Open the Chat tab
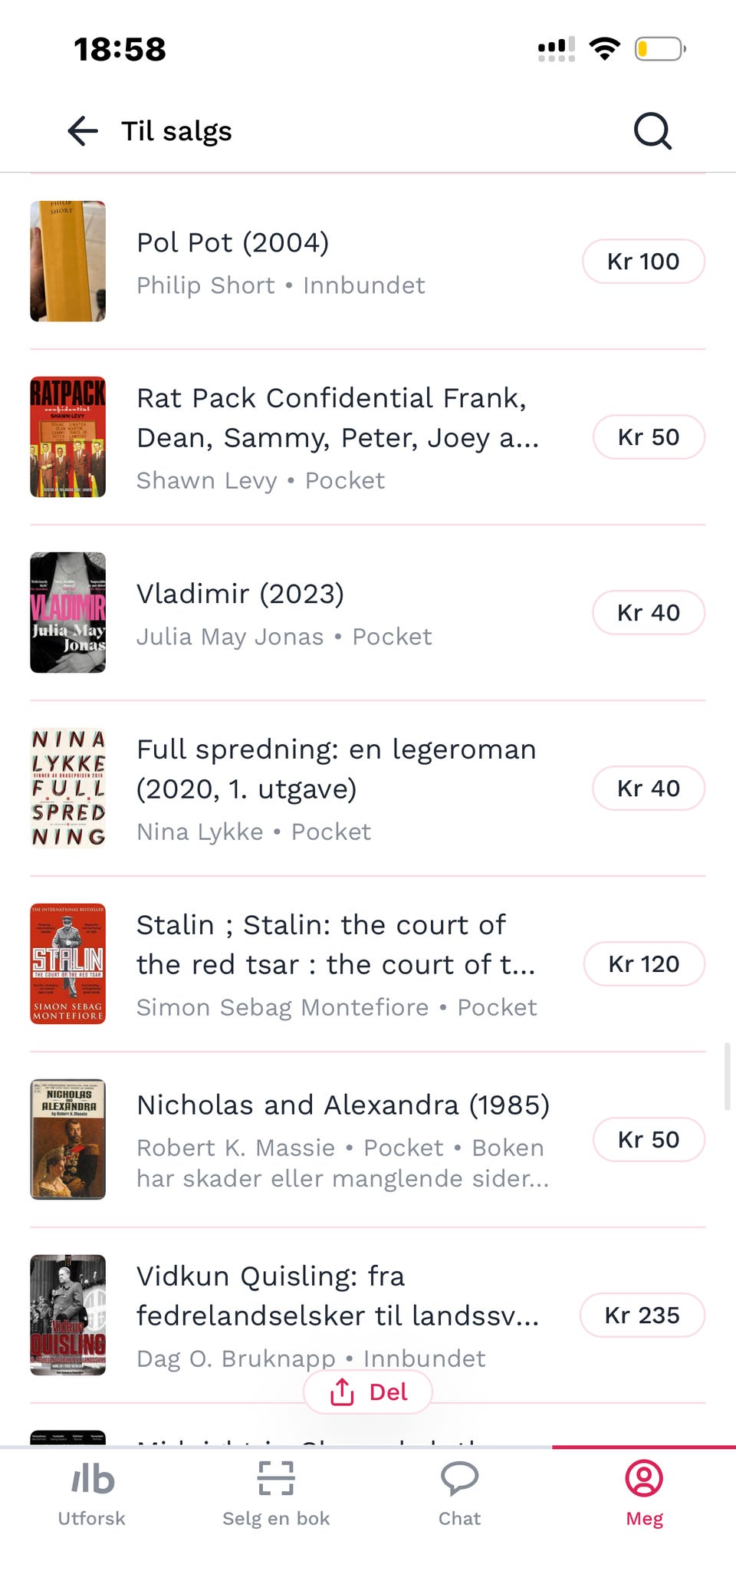The height and width of the screenshot is (1594, 736). click(460, 1494)
